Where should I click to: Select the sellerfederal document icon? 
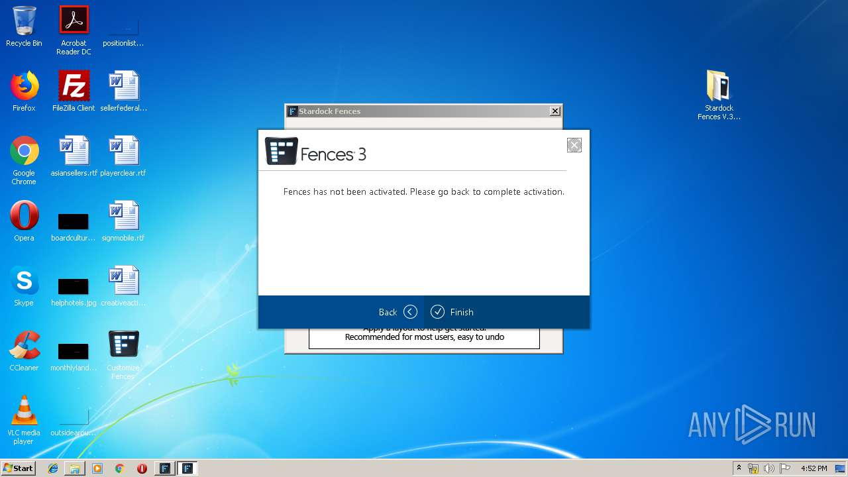pyautogui.click(x=123, y=91)
